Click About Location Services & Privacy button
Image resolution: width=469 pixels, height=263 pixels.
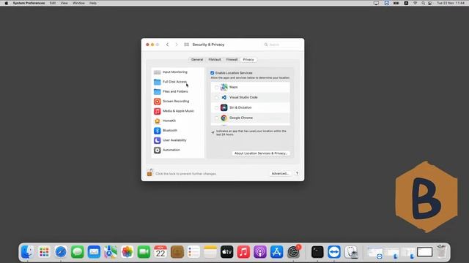click(x=261, y=153)
